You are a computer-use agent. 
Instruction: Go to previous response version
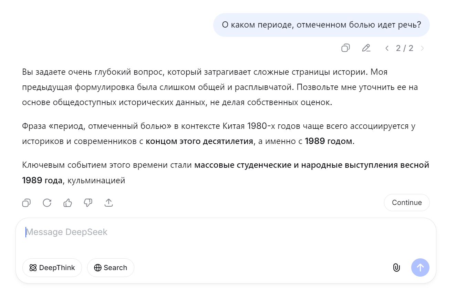point(387,48)
